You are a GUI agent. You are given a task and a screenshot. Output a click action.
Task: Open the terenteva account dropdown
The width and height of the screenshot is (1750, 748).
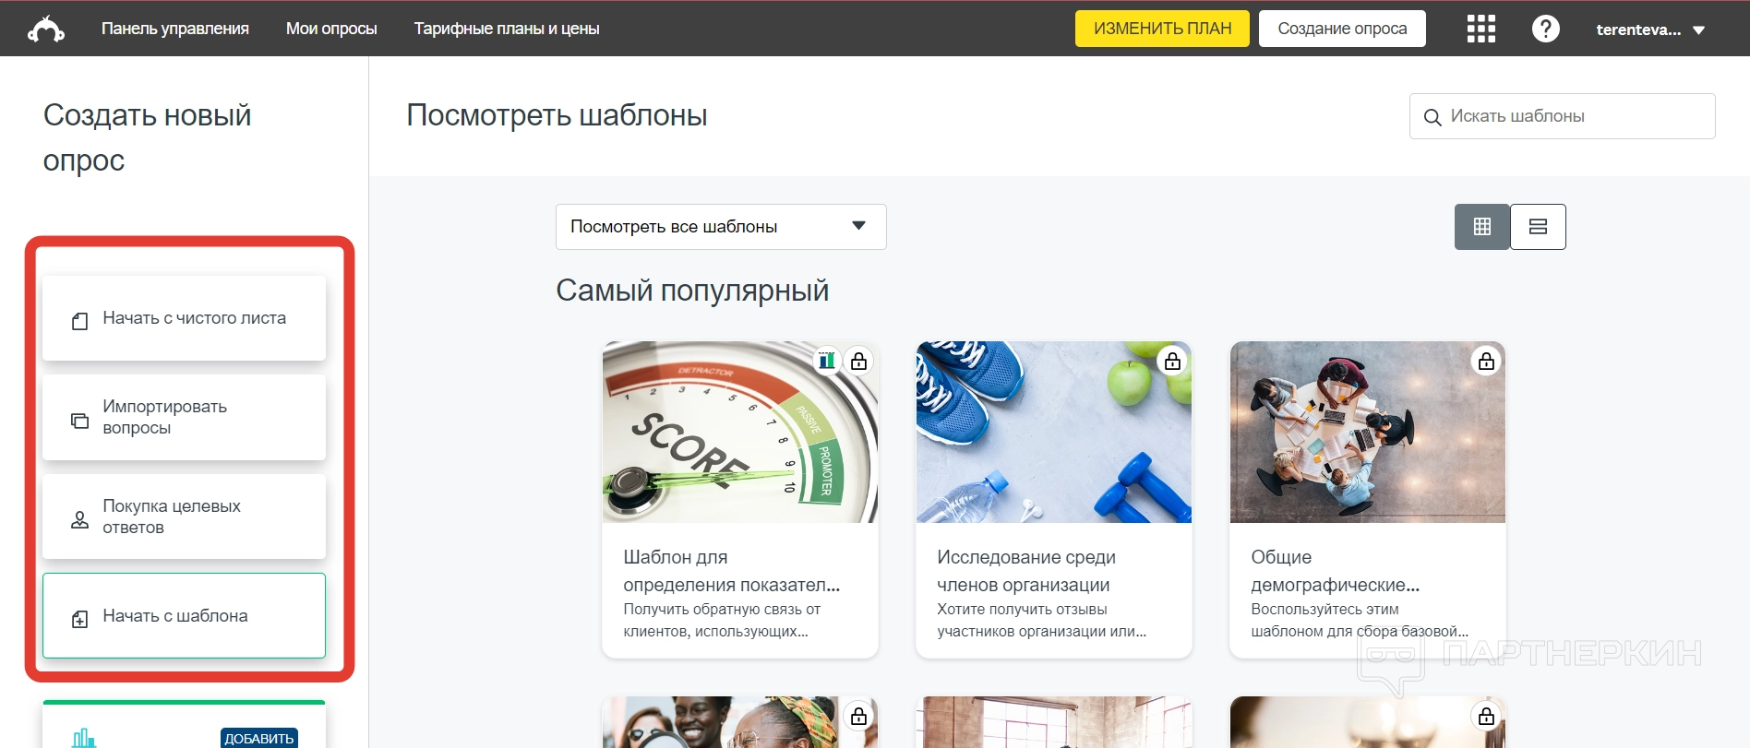pos(1650,30)
